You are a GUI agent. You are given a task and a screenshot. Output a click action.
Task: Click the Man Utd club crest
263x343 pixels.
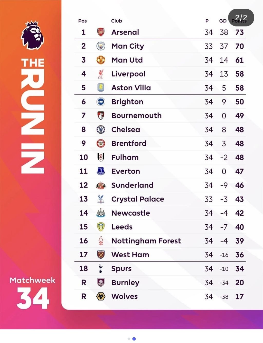click(101, 60)
